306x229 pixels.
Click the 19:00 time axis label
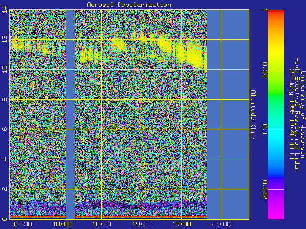pos(142,224)
